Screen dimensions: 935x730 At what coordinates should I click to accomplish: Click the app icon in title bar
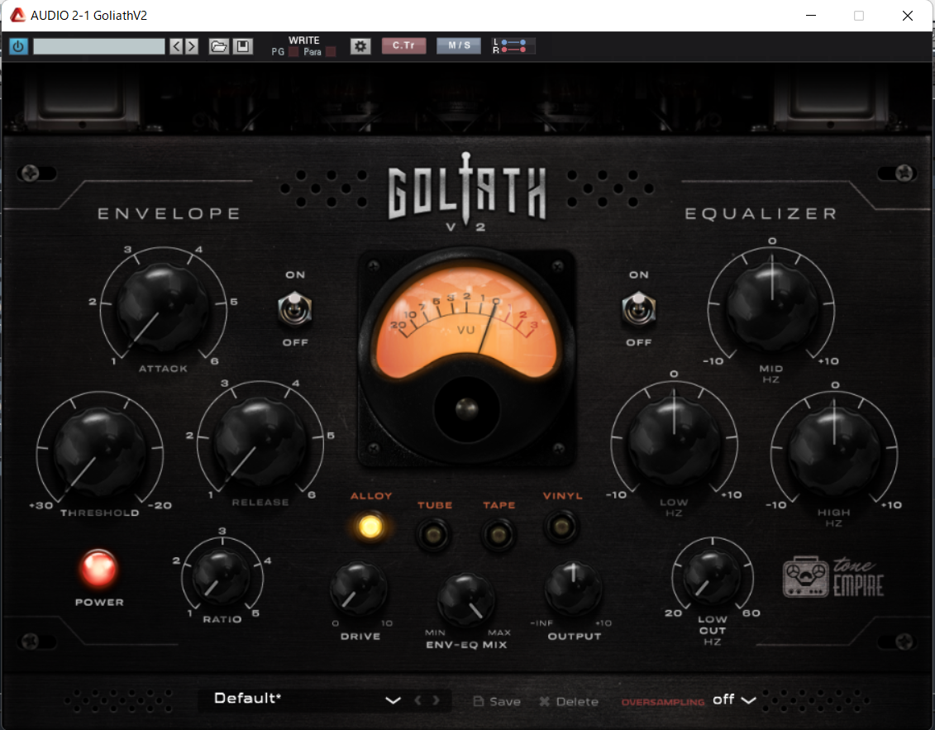pyautogui.click(x=17, y=15)
